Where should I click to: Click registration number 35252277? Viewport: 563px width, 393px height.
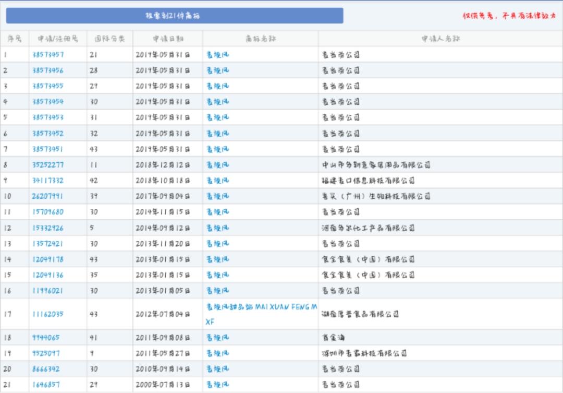(x=48, y=165)
